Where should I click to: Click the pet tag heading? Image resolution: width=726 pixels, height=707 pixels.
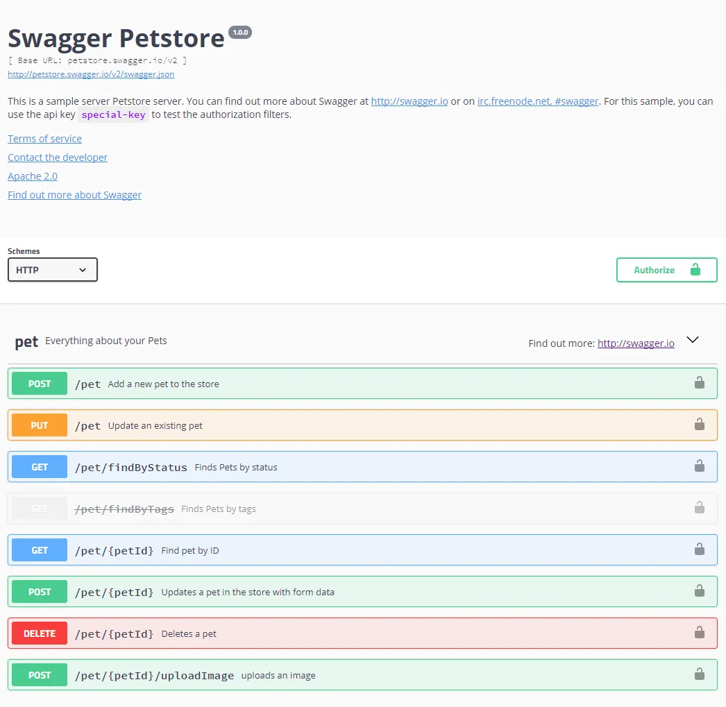[x=26, y=342]
